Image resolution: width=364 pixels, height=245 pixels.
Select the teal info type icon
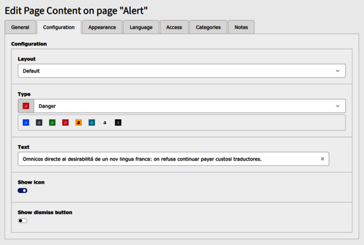(92, 122)
